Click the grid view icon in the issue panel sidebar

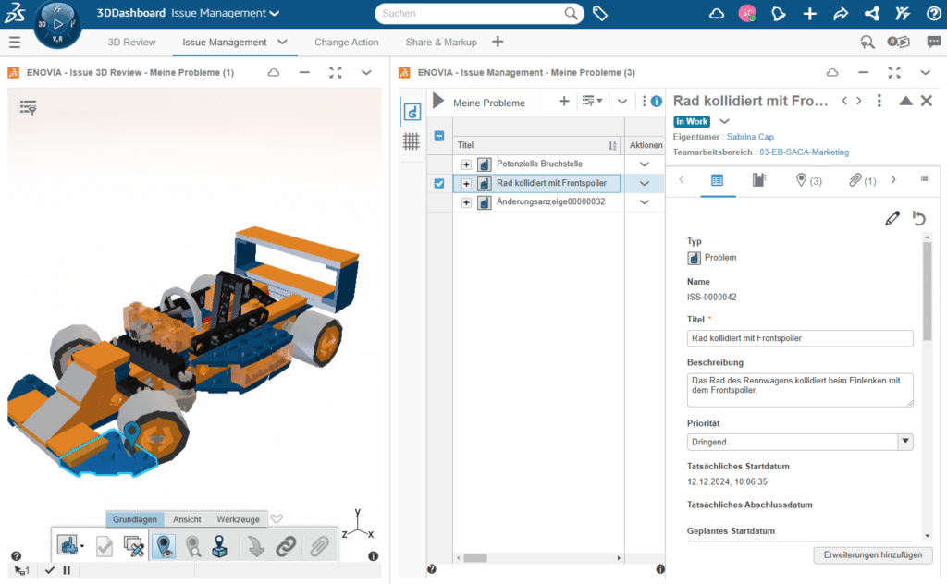pos(411,140)
